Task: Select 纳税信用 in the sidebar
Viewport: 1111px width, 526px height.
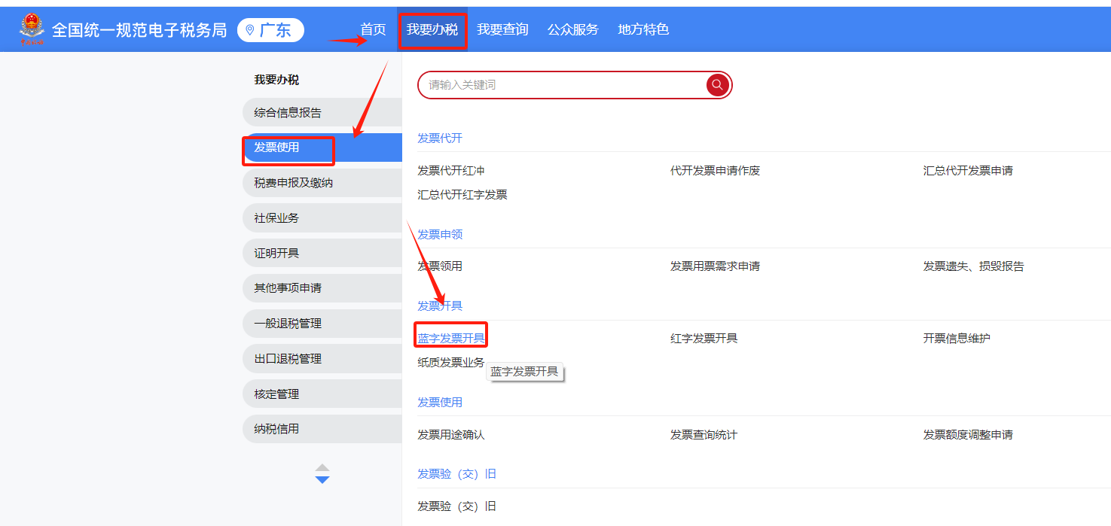Action: point(322,429)
